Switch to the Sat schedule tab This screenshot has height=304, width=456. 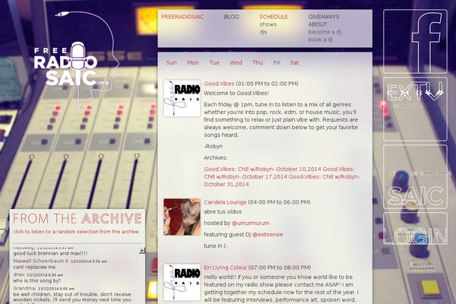tap(294, 62)
